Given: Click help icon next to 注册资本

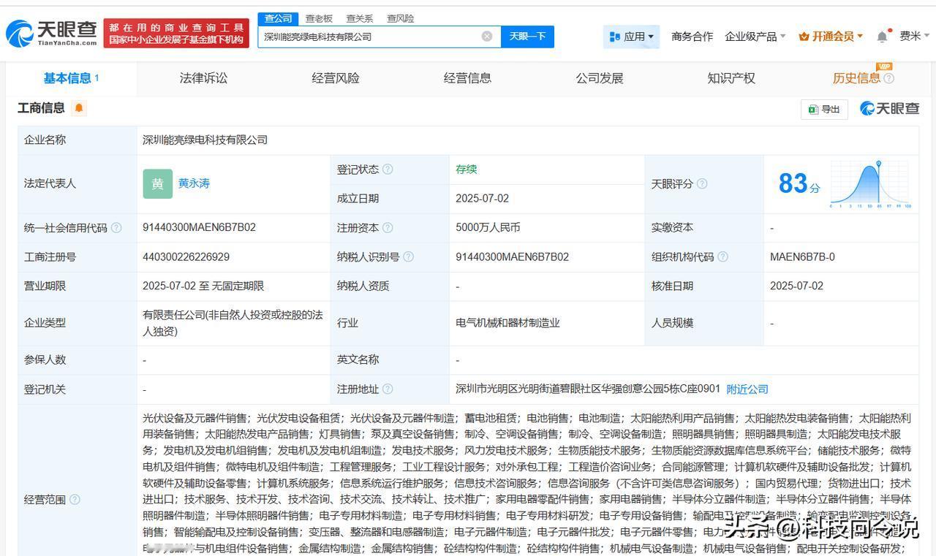Looking at the screenshot, I should coord(388,228).
